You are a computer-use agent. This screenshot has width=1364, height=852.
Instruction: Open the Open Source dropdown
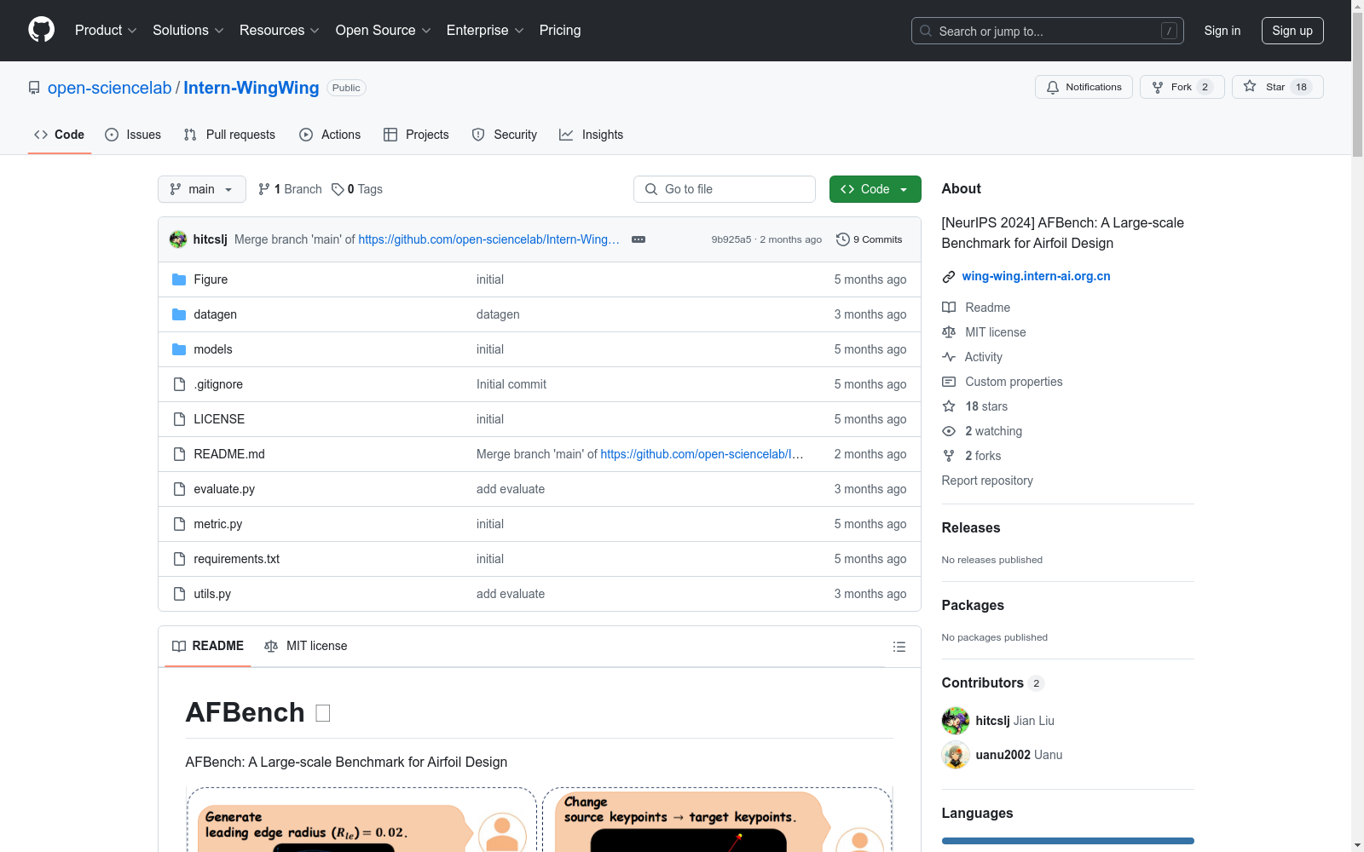383,30
